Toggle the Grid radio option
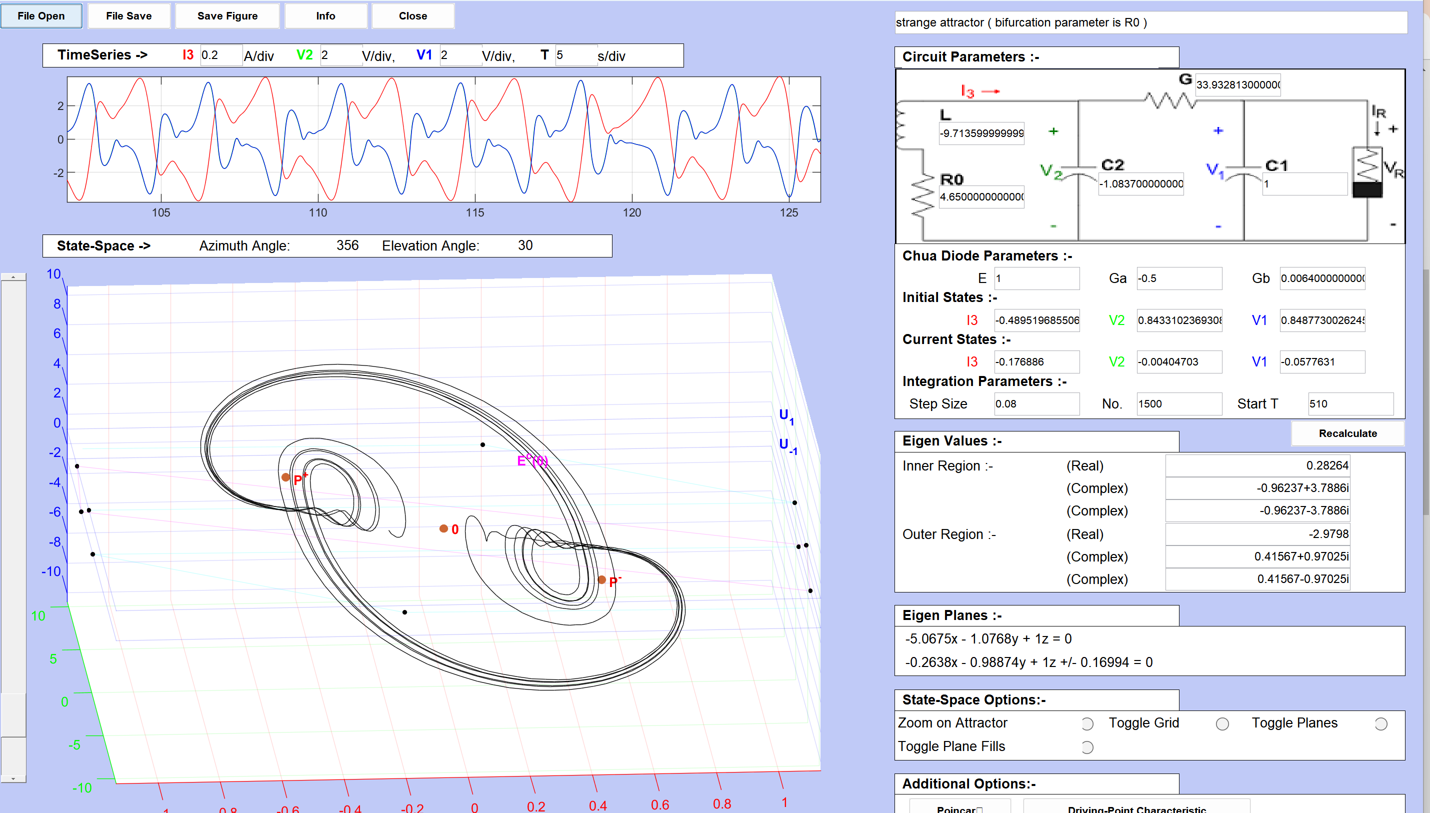The height and width of the screenshot is (813, 1430). tap(1221, 723)
